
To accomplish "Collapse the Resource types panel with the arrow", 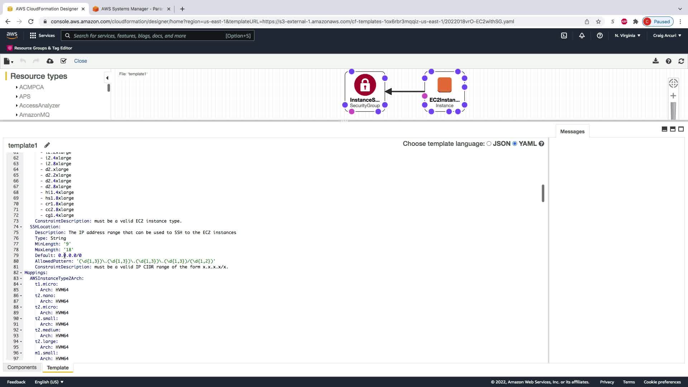I will click(107, 78).
